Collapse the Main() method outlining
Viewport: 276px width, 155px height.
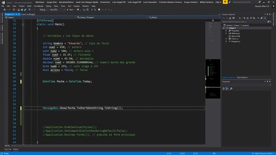[23, 25]
